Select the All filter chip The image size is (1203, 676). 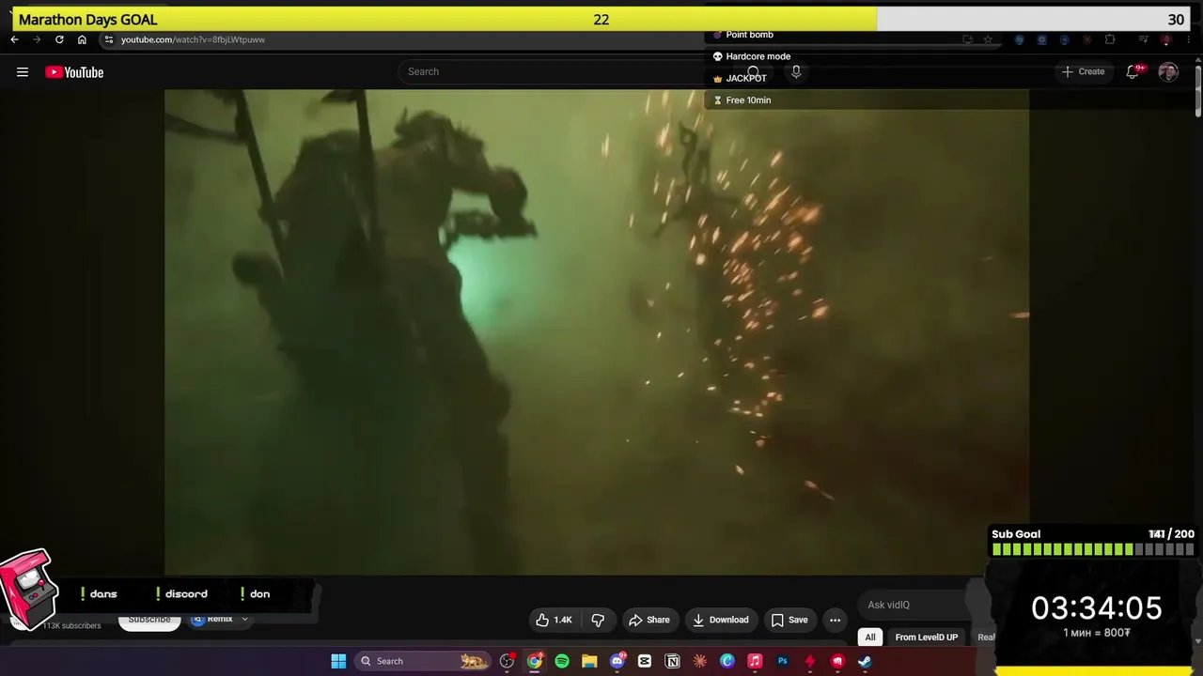coord(870,637)
